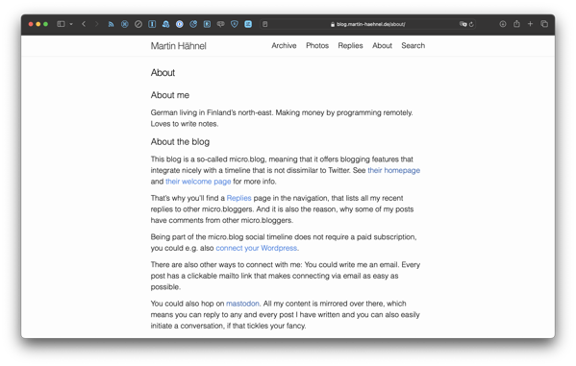576x366 pixels.
Task: Go back to the previous page
Action: tap(84, 24)
